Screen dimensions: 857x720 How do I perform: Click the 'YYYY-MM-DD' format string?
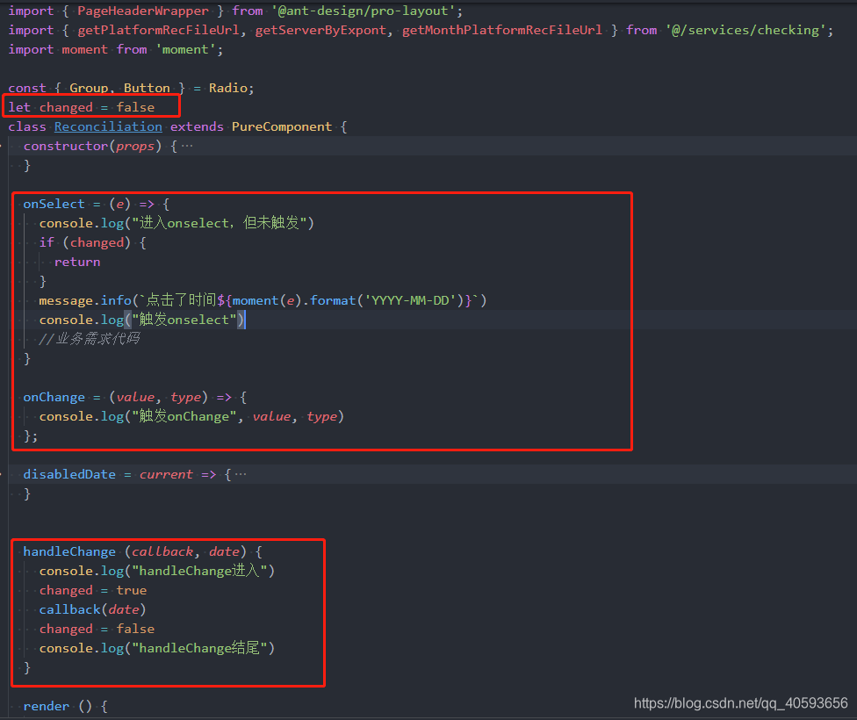[x=410, y=300]
